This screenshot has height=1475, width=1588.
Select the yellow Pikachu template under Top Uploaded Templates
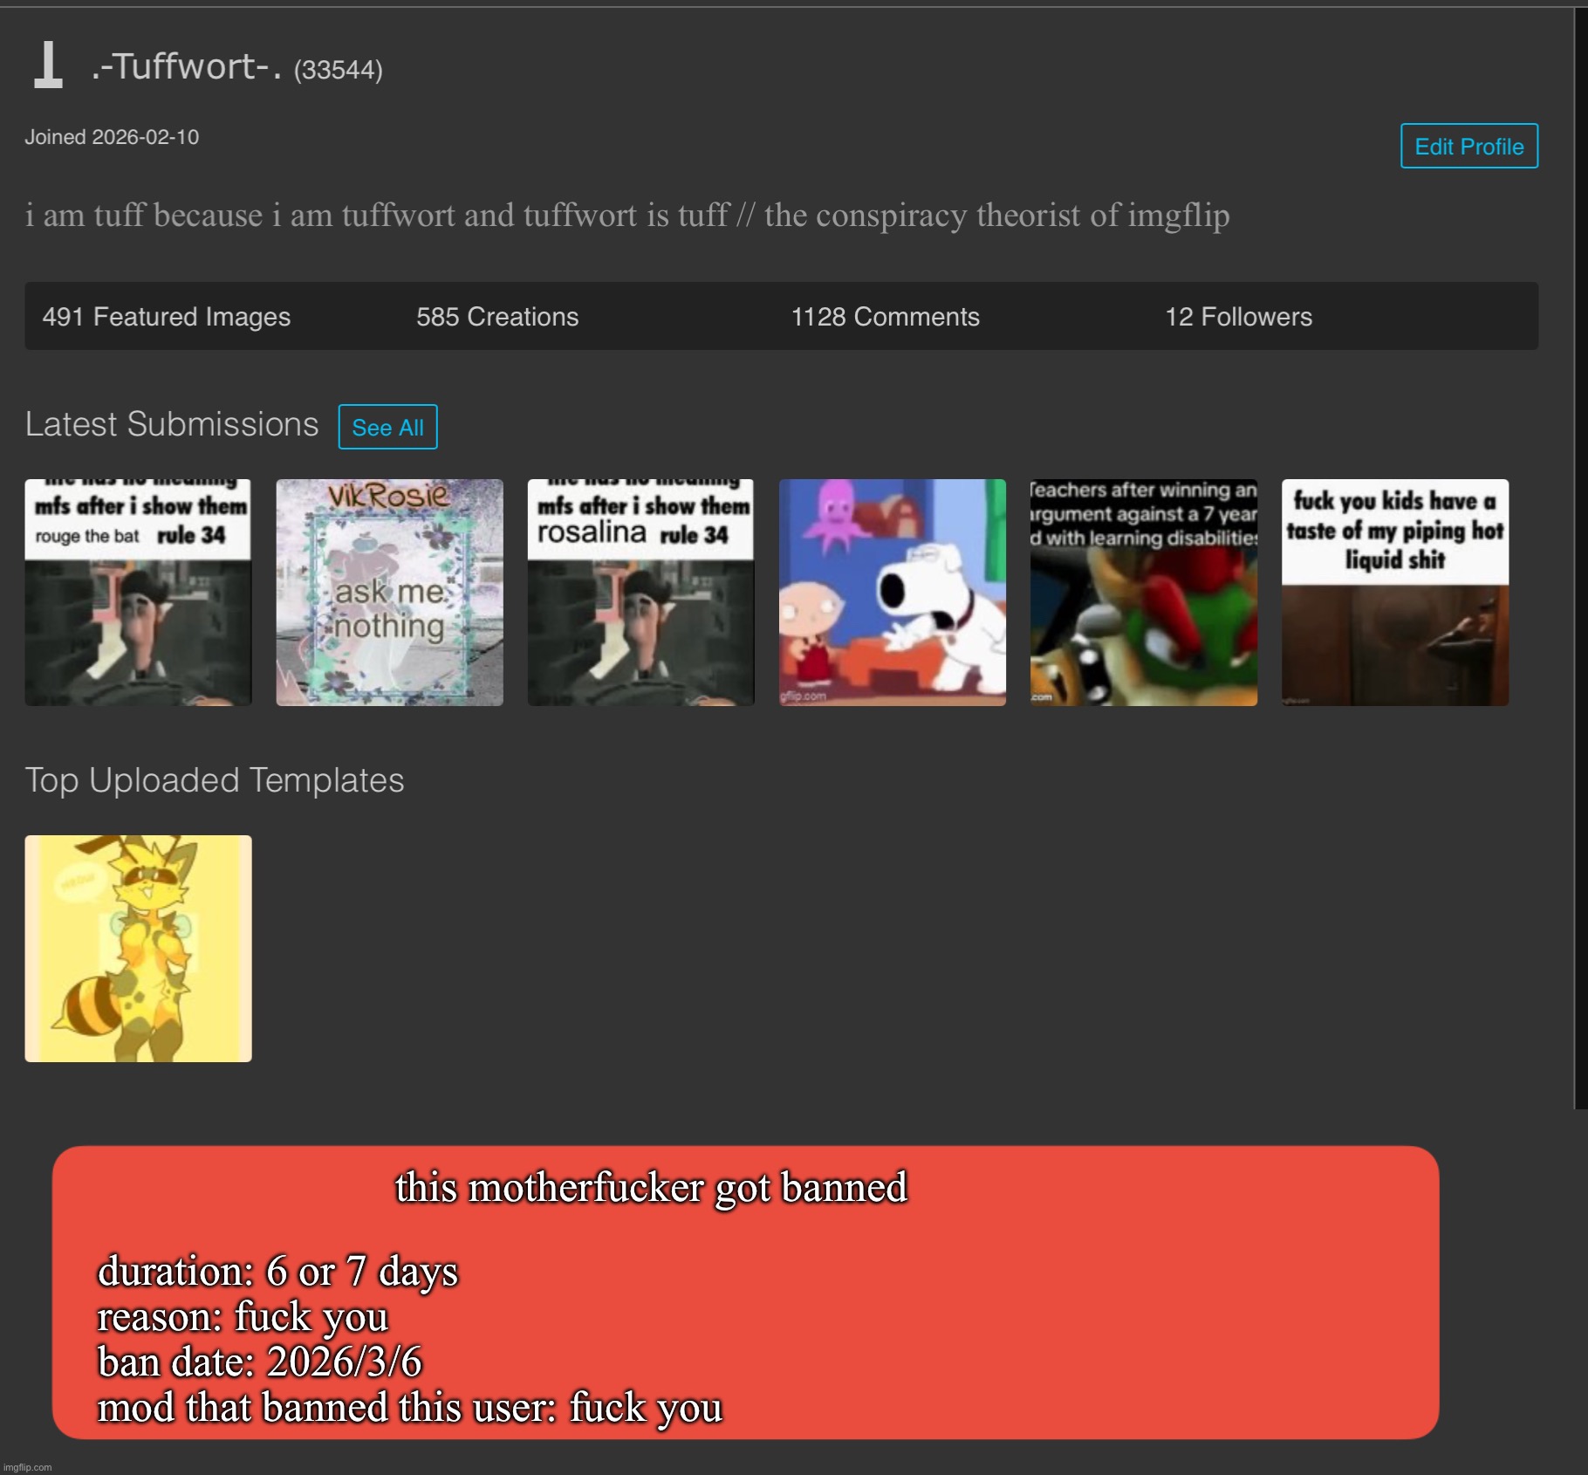(x=138, y=948)
